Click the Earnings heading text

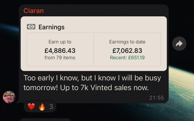[51, 27]
